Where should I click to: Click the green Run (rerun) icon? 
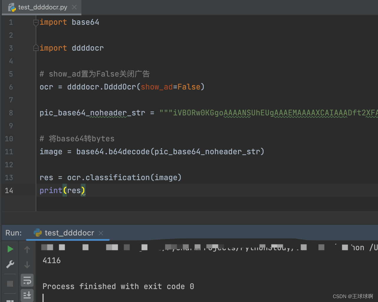click(x=10, y=249)
